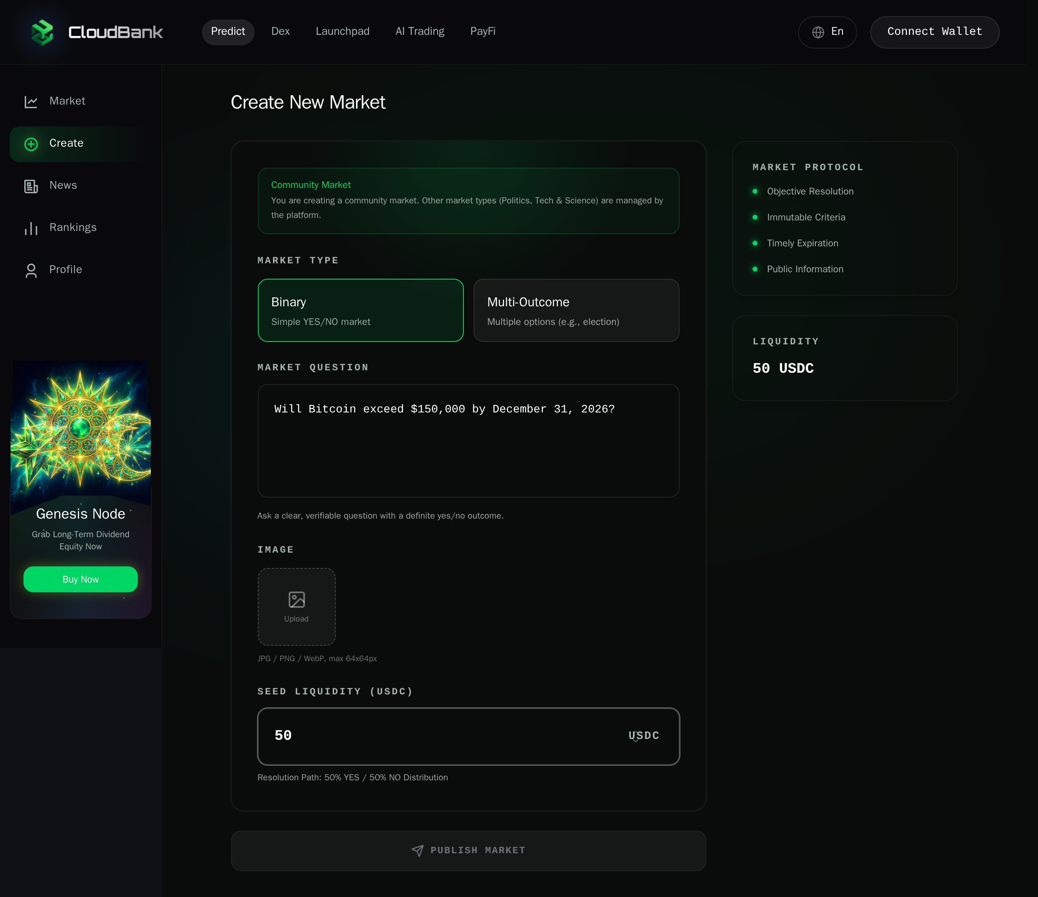Expand the USDC currency dropdown
The width and height of the screenshot is (1038, 897).
coord(643,735)
